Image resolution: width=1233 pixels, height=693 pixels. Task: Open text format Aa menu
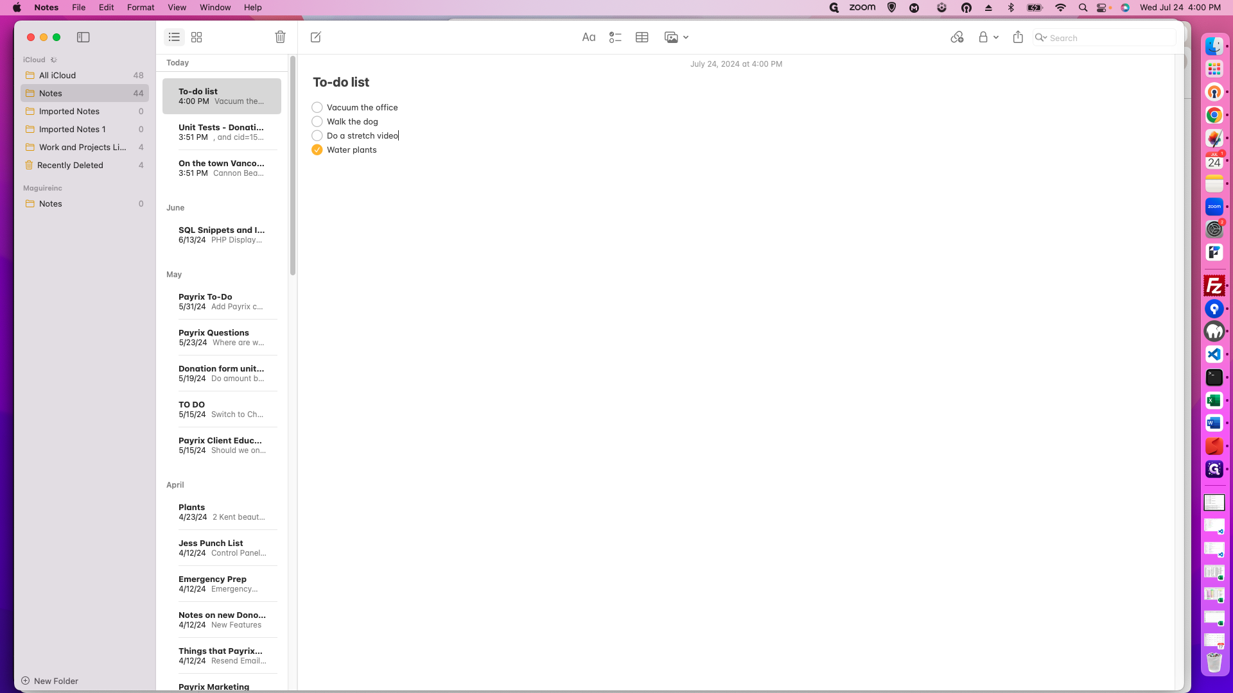(589, 37)
